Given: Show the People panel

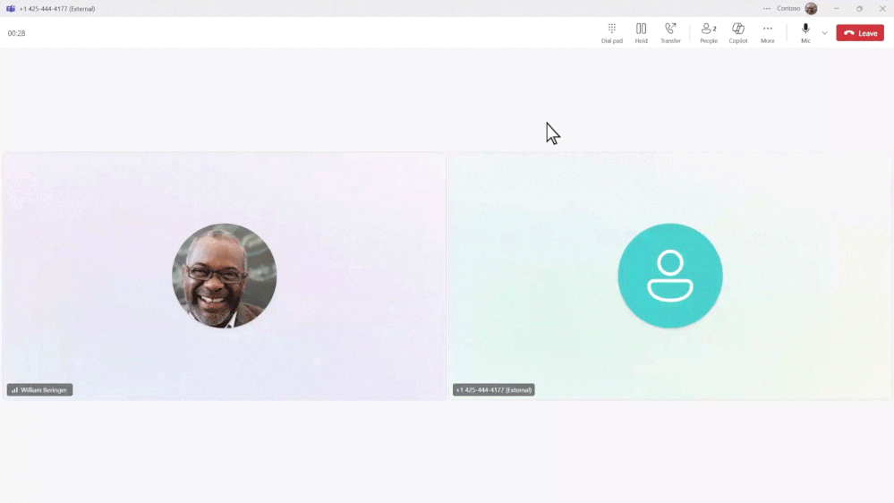Looking at the screenshot, I should pyautogui.click(x=709, y=33).
